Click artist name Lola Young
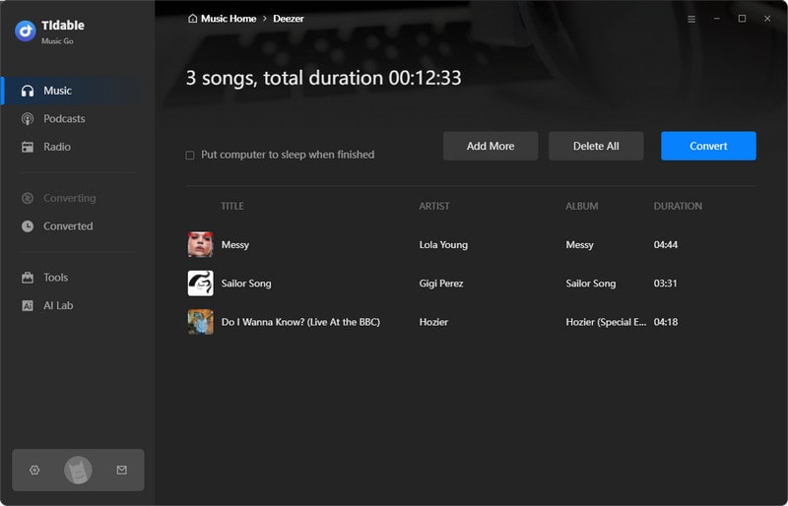The height and width of the screenshot is (506, 788). (444, 245)
